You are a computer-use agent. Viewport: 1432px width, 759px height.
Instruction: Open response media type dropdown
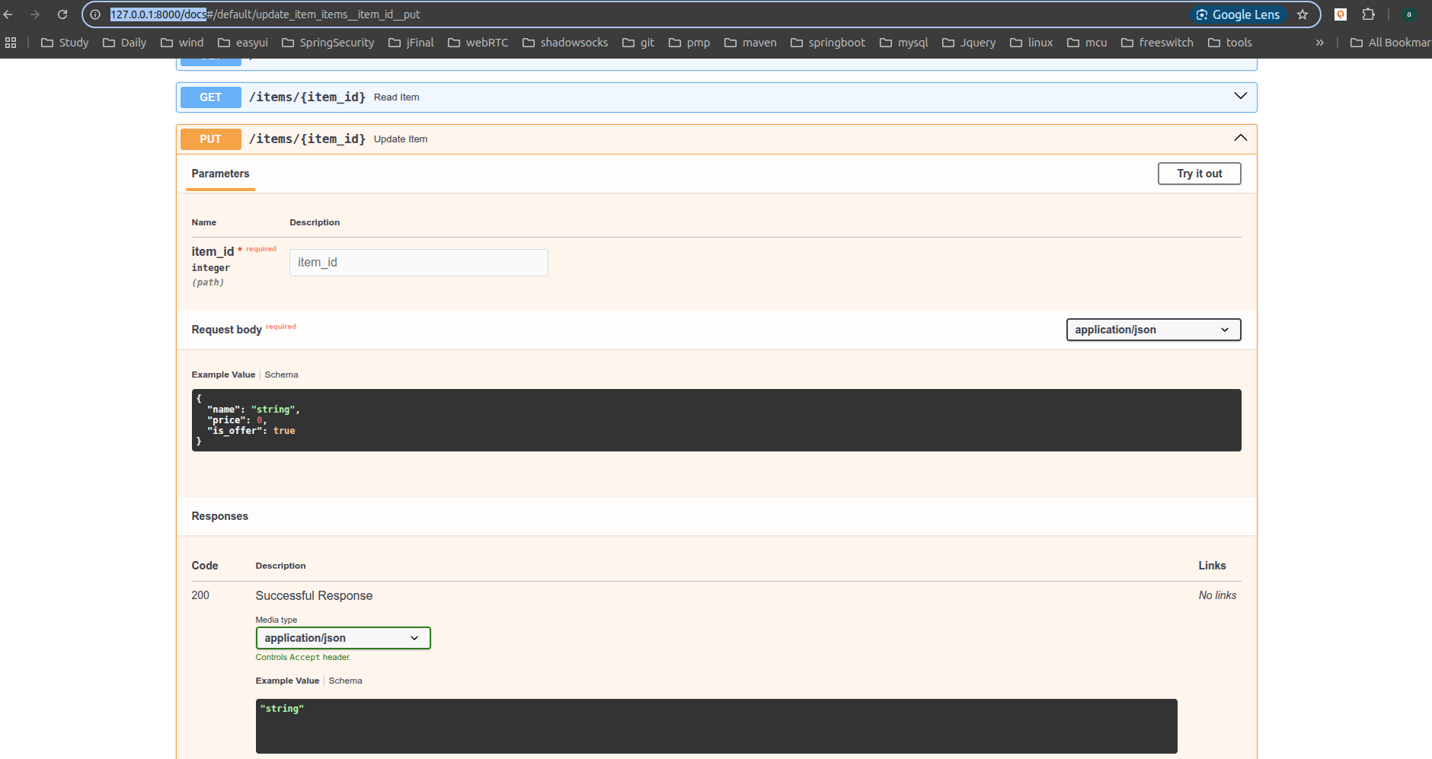point(343,638)
